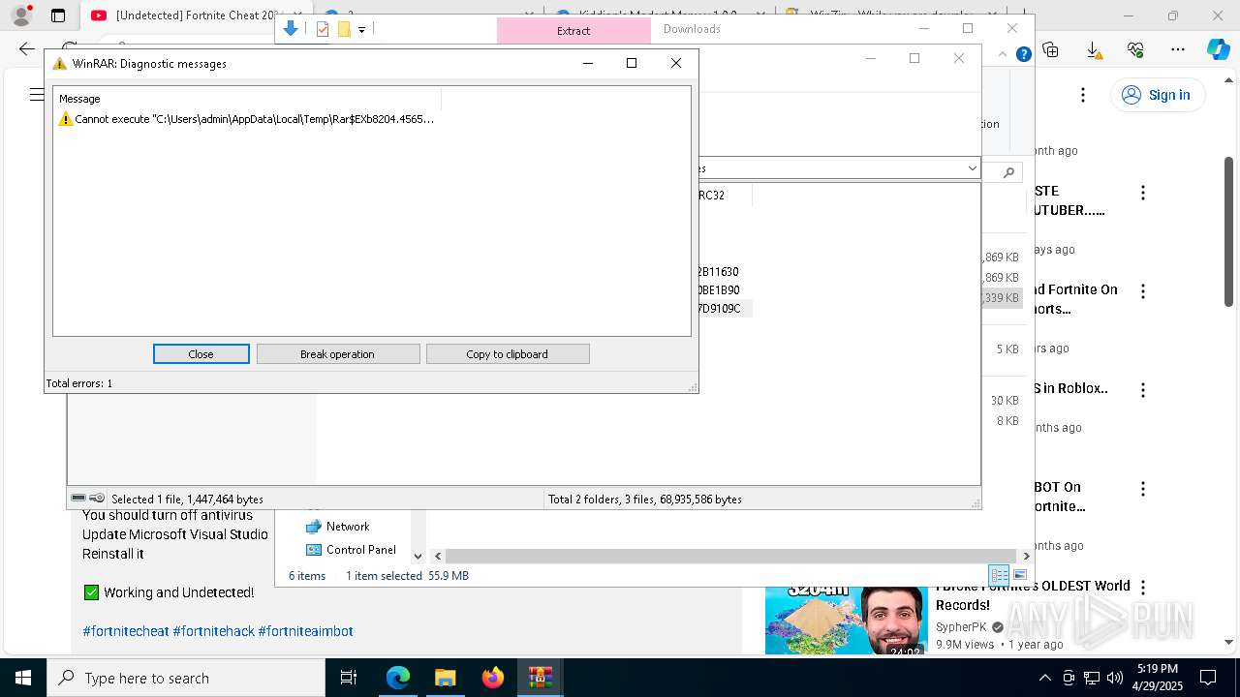Click the search magnifier icon in Explorer
1240x697 pixels.
(x=1008, y=172)
